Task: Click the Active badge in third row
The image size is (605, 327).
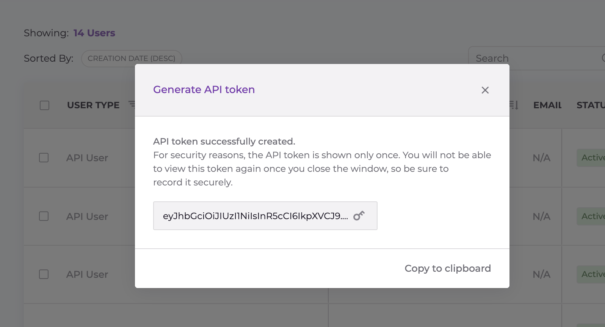Action: click(x=592, y=274)
